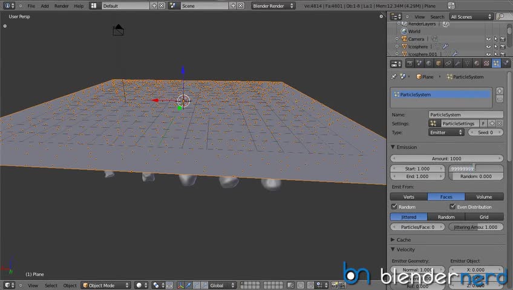Image resolution: width=513 pixels, height=290 pixels.
Task: Open the Blender Render engine dropdown
Action: (x=273, y=6)
